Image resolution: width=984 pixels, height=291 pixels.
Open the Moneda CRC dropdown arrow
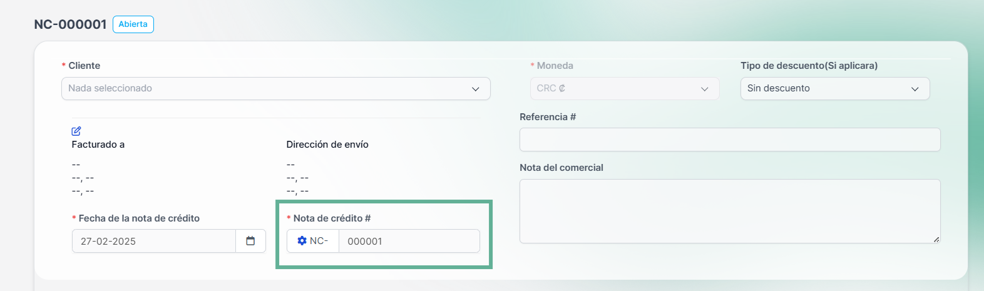click(x=705, y=89)
